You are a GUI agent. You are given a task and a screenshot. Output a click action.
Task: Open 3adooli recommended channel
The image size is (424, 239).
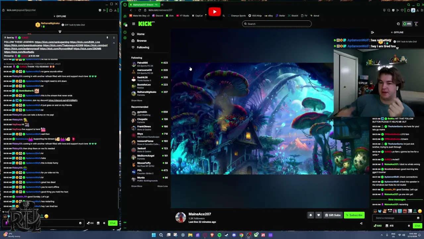(x=149, y=150)
